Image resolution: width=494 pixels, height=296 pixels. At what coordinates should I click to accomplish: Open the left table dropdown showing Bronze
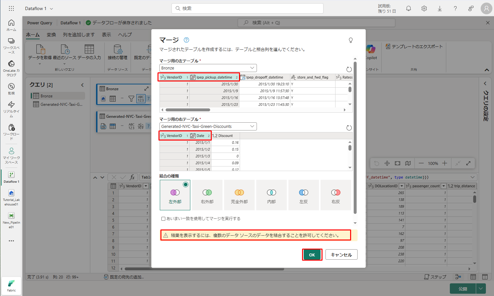(x=208, y=68)
